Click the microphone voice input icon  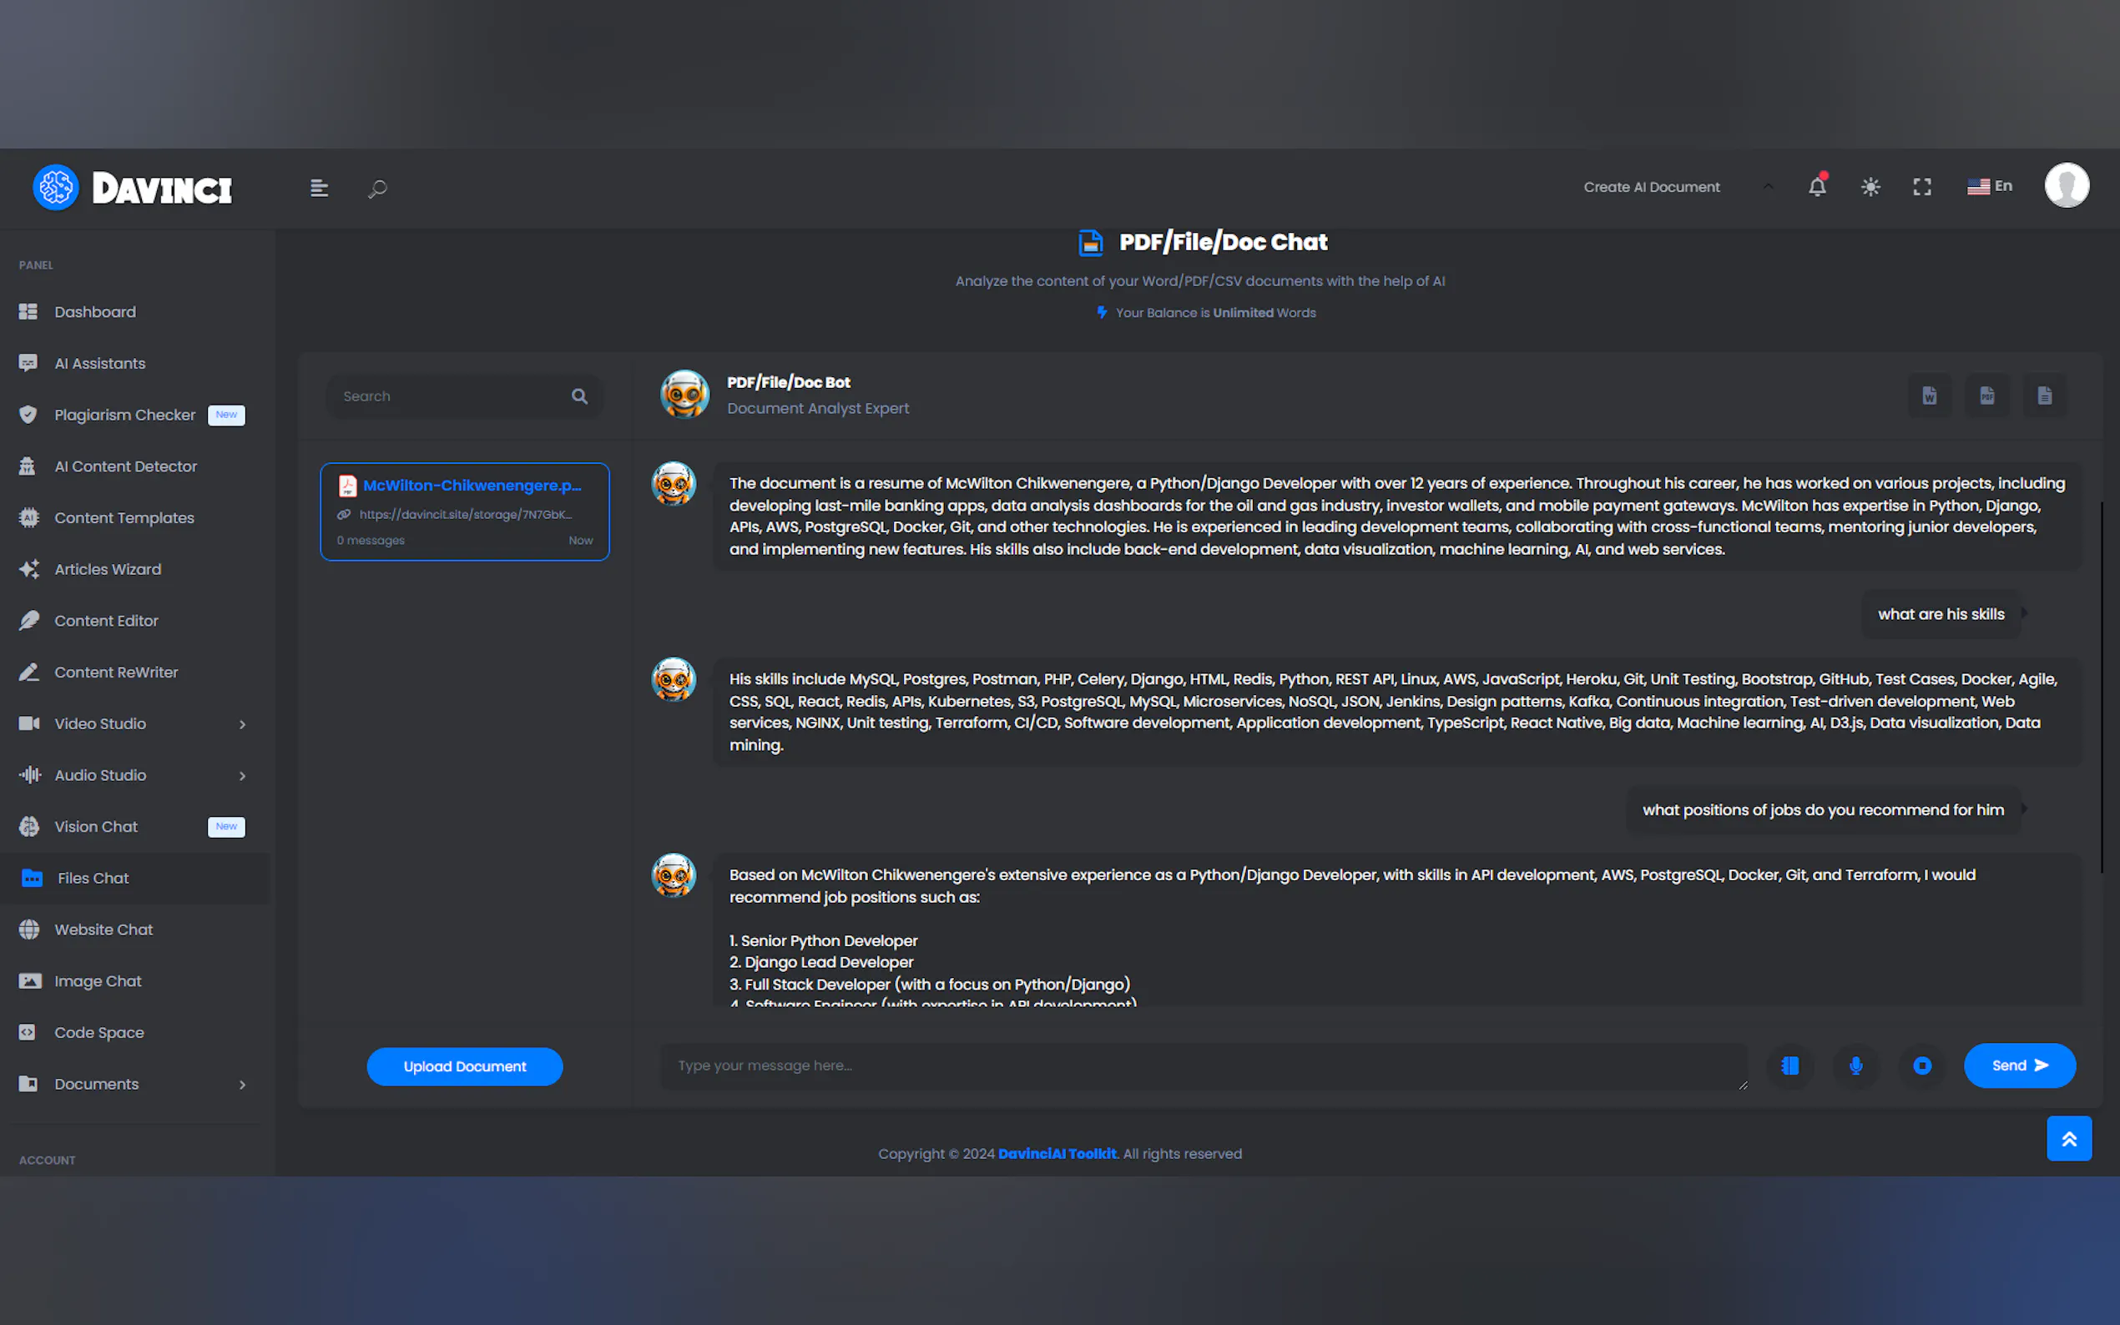1855,1066
